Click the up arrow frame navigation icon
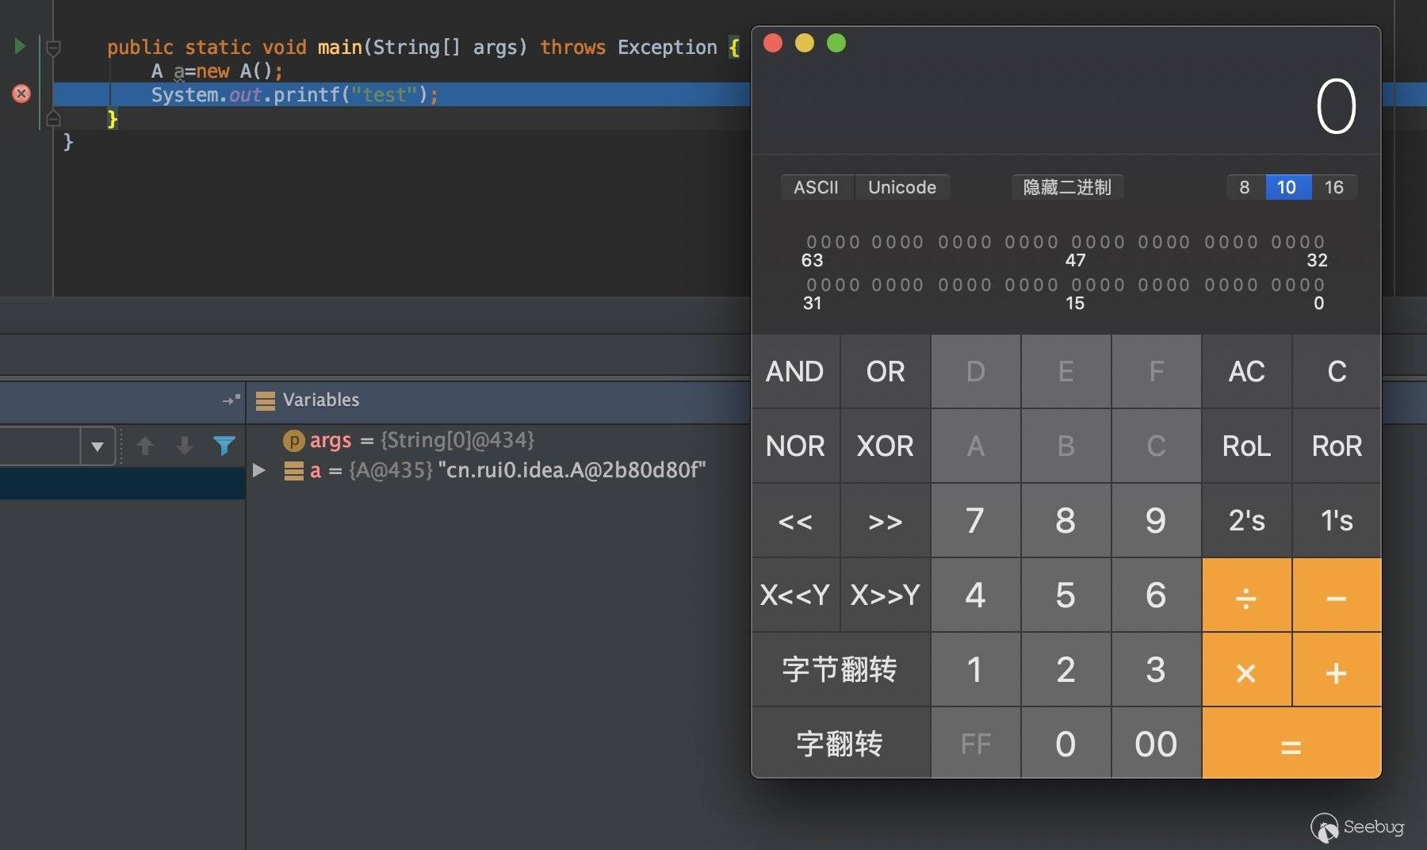This screenshot has width=1427, height=850. pos(145,446)
